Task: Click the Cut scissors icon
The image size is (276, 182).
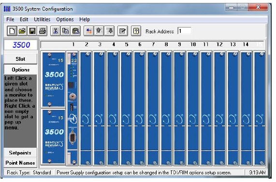Action: coord(56,31)
